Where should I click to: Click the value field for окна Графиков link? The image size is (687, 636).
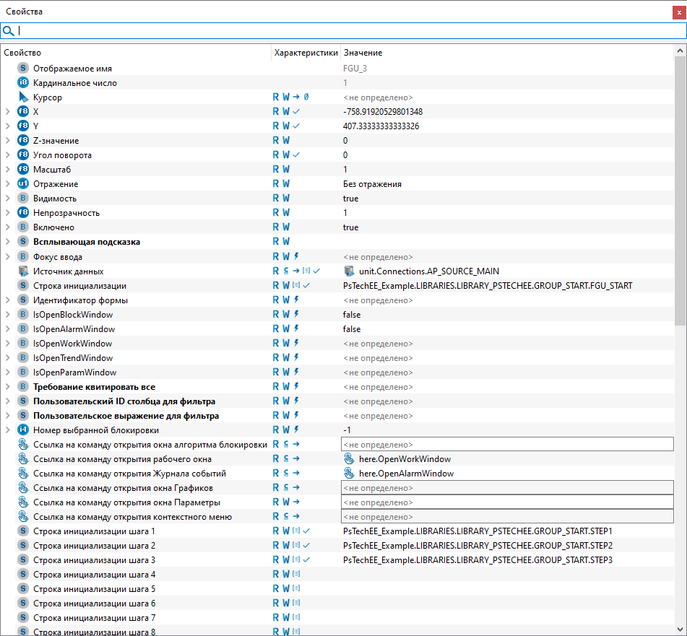tap(506, 488)
